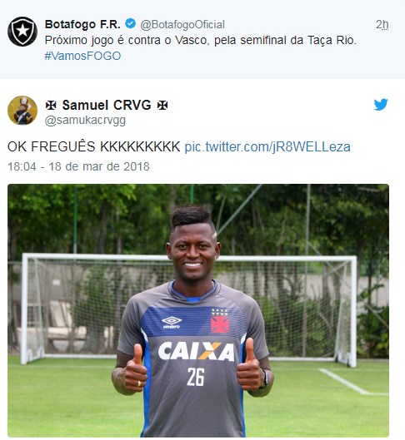Click the @samukacrvgg handle
This screenshot has height=440, width=405.
(85, 121)
